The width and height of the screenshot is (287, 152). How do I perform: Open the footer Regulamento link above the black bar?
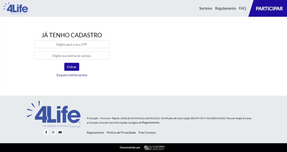pos(95,132)
